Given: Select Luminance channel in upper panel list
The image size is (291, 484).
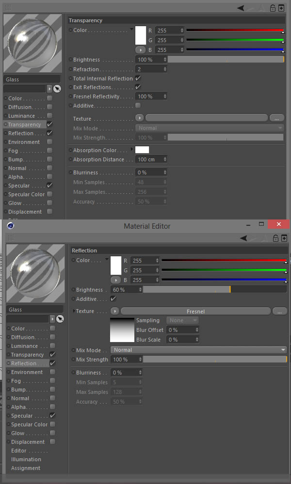Looking at the screenshot, I should (x=22, y=116).
